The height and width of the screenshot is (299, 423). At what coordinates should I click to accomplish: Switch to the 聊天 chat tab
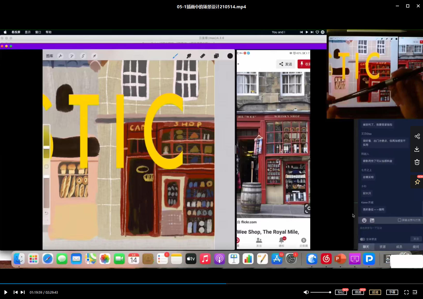click(366, 247)
